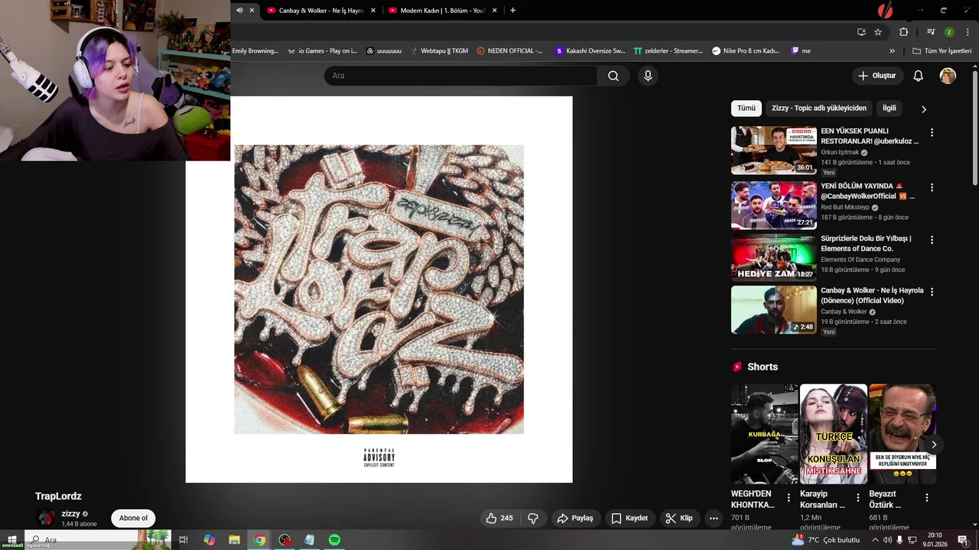Open the Chrome extensions puzzle icon
This screenshot has height=550, width=979.
point(903,32)
